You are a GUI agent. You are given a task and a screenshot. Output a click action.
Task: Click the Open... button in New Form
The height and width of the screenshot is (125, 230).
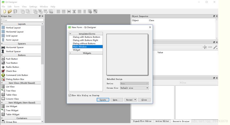pyautogui.click(x=117, y=100)
